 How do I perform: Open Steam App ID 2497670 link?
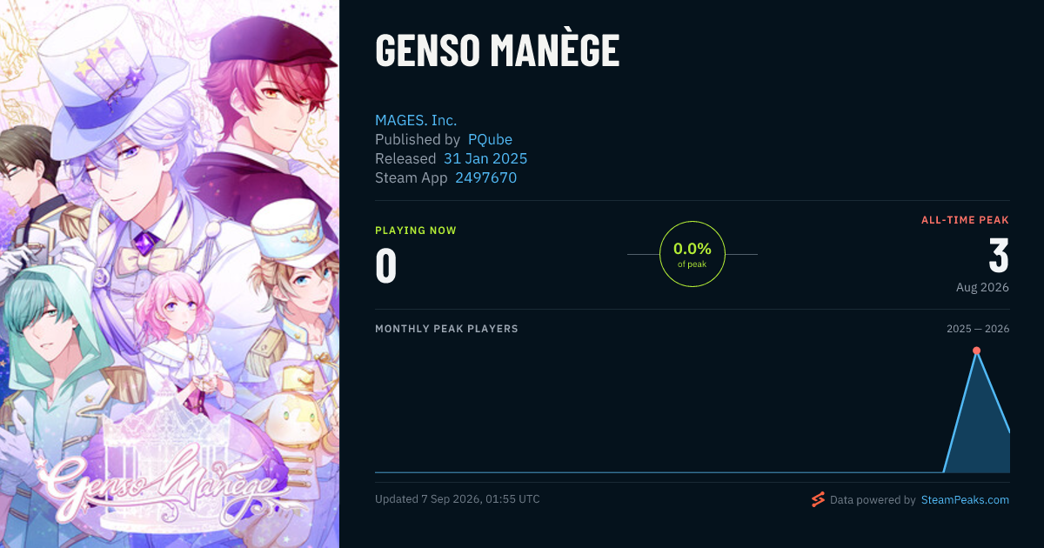[x=485, y=177]
